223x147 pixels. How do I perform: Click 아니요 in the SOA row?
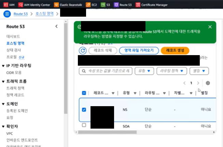(x=206, y=126)
